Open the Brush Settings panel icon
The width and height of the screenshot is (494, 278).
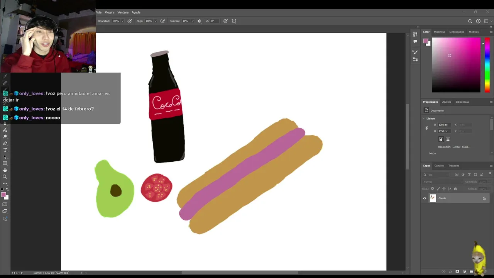coord(415,59)
